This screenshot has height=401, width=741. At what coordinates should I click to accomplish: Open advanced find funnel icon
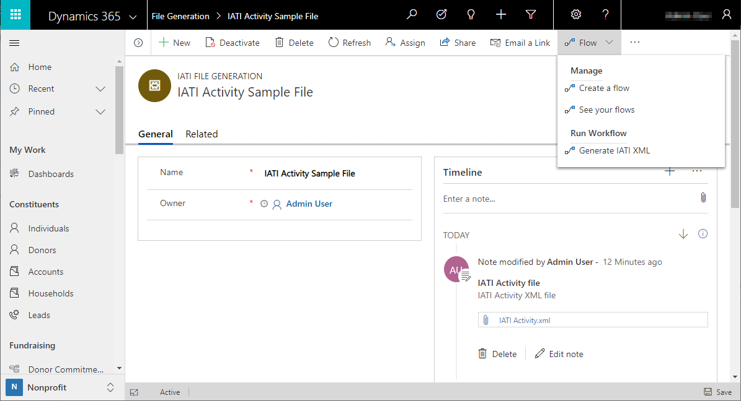[531, 15]
